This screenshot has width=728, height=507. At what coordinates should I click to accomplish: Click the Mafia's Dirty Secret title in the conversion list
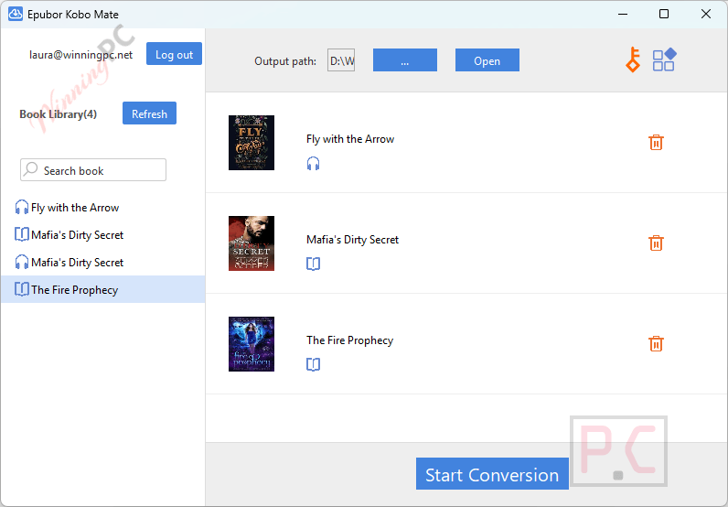[352, 240]
